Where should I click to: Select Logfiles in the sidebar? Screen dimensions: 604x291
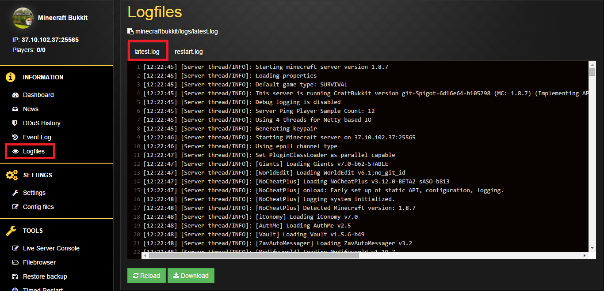[34, 151]
